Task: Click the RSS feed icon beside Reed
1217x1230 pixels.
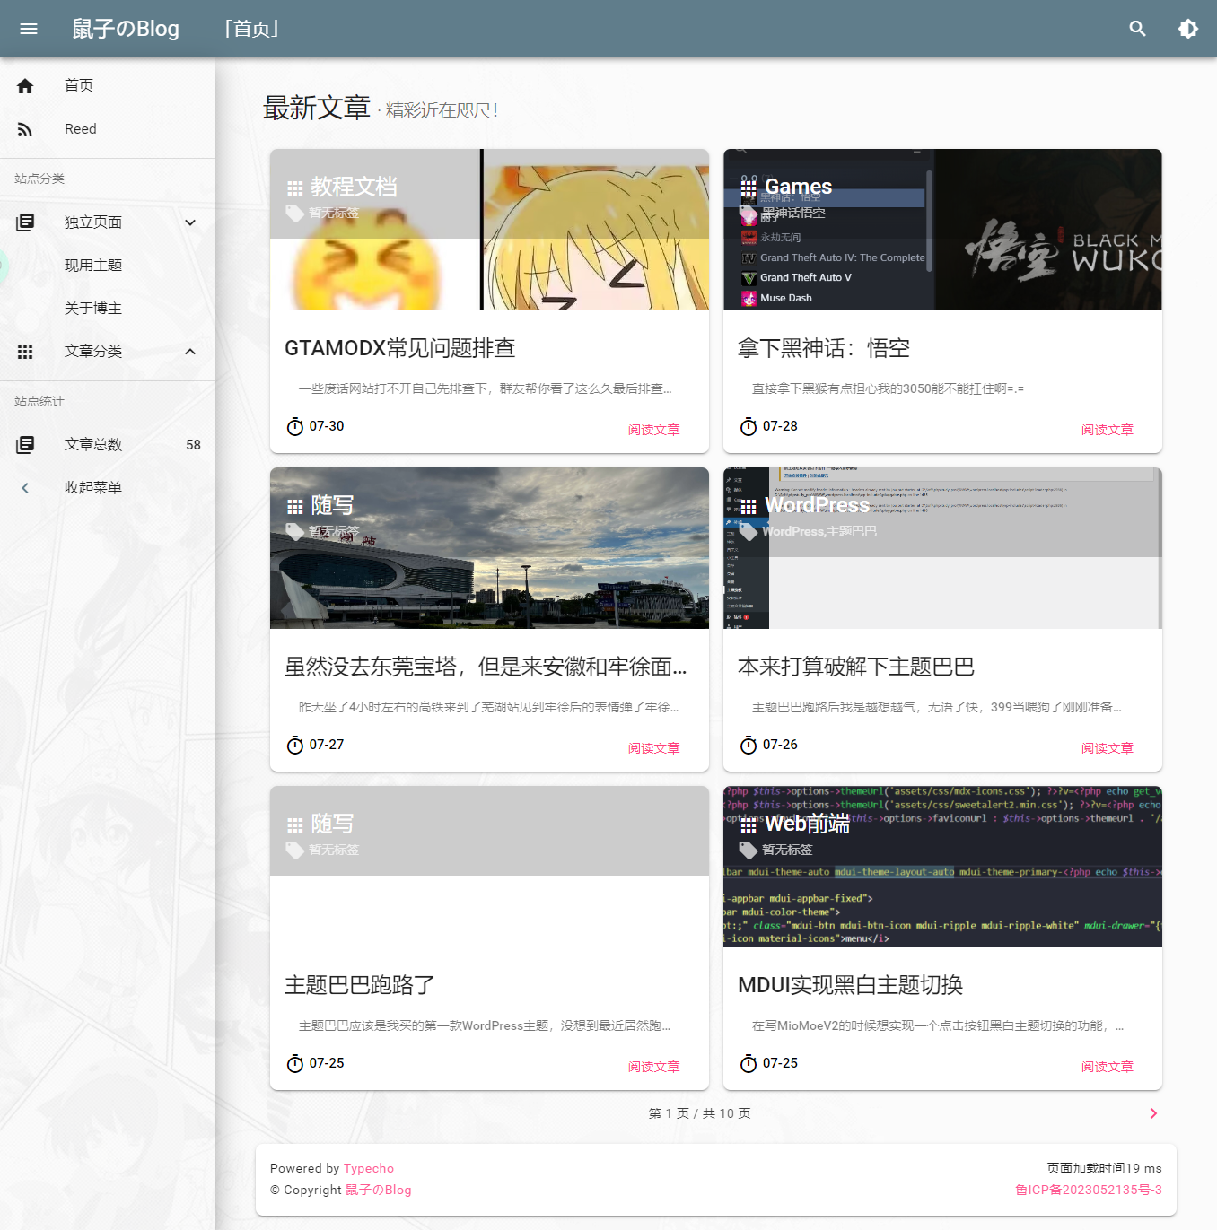Action: point(25,129)
